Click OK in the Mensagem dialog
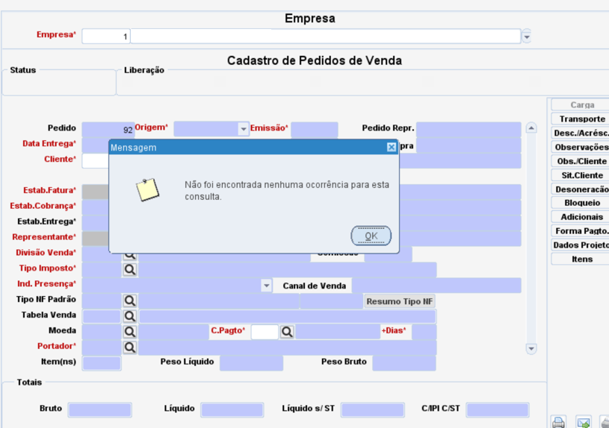The height and width of the screenshot is (428, 609). (x=371, y=236)
